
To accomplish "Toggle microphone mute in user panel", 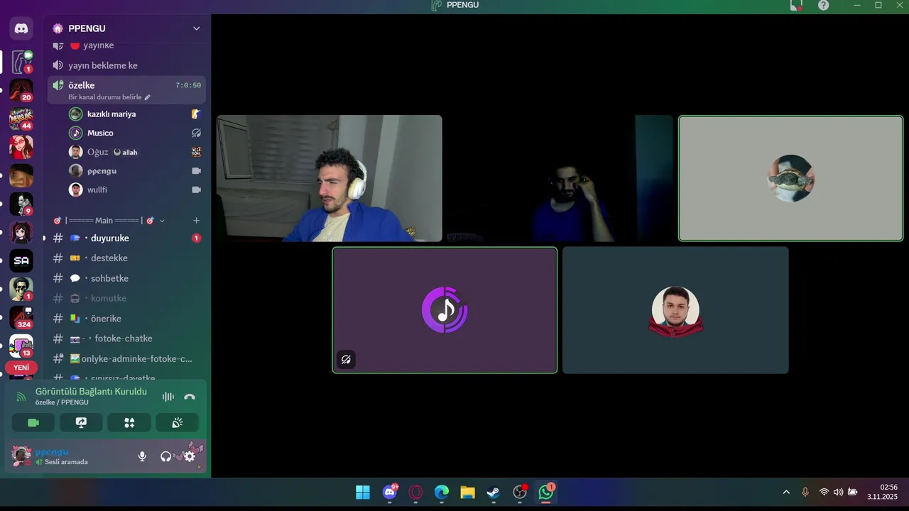I will tap(142, 456).
